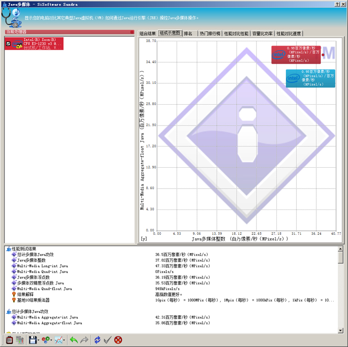Switch to the 排名 tab

(188, 33)
